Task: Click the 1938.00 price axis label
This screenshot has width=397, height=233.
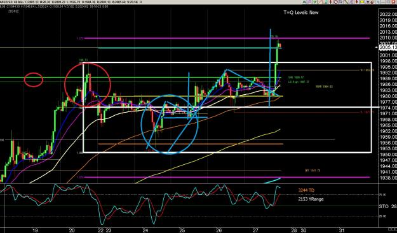Action: tap(388, 178)
